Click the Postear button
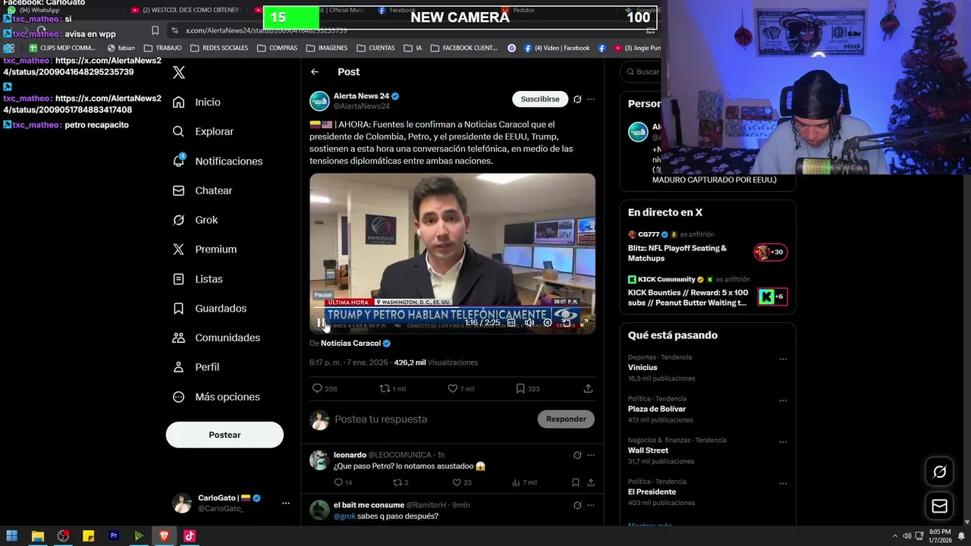 [225, 435]
